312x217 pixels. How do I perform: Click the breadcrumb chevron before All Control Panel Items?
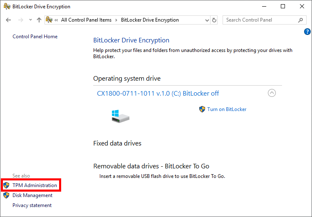click(56, 20)
